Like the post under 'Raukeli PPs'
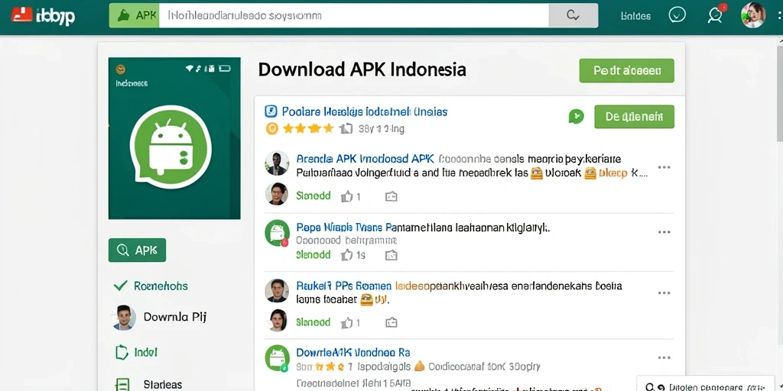The image size is (783, 391). pyautogui.click(x=346, y=323)
